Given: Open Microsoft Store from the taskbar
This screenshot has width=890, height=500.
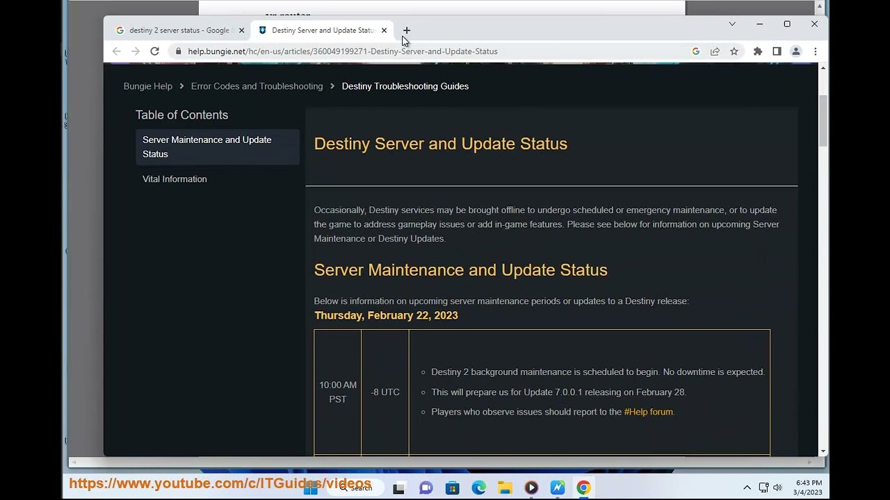Looking at the screenshot, I should pyautogui.click(x=453, y=488).
